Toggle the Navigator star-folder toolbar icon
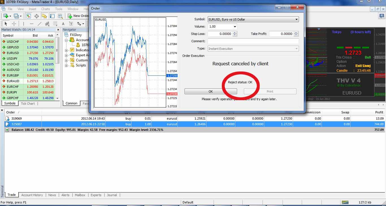The height and width of the screenshot is (206, 386). click(x=44, y=16)
